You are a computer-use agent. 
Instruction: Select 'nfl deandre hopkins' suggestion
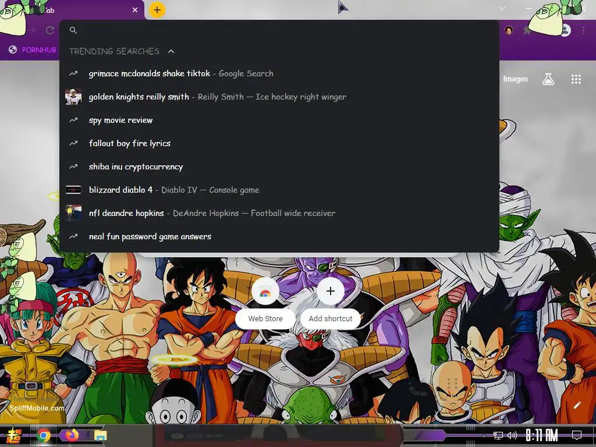[x=279, y=213]
